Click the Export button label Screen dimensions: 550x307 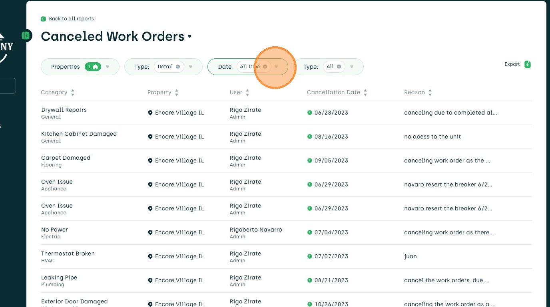point(512,64)
